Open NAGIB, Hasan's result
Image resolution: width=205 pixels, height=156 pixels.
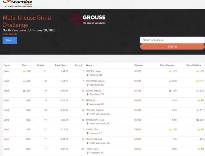[x=93, y=91]
